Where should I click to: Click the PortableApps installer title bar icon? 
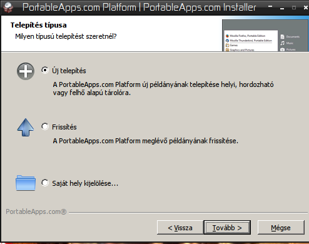click(8, 8)
